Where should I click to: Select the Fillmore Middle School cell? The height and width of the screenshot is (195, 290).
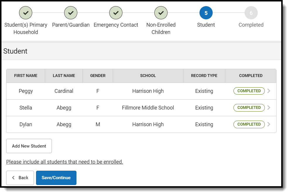(x=148, y=108)
